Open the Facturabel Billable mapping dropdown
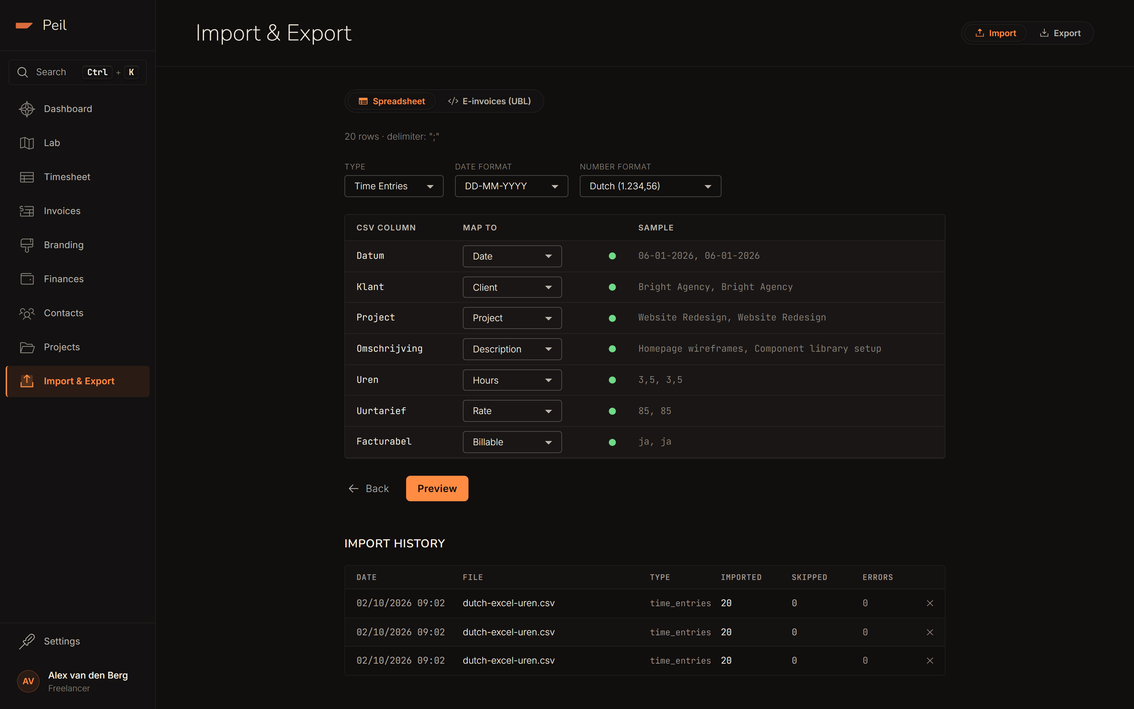This screenshot has width=1134, height=709. click(x=512, y=442)
